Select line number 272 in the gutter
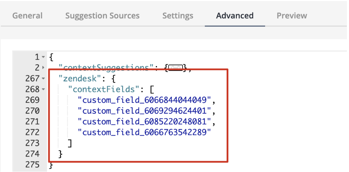The width and height of the screenshot is (349, 172). click(32, 132)
